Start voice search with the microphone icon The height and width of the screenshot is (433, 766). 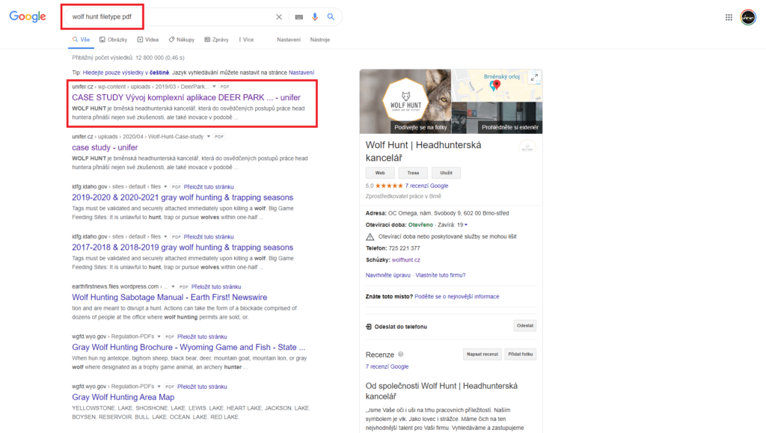pos(315,16)
